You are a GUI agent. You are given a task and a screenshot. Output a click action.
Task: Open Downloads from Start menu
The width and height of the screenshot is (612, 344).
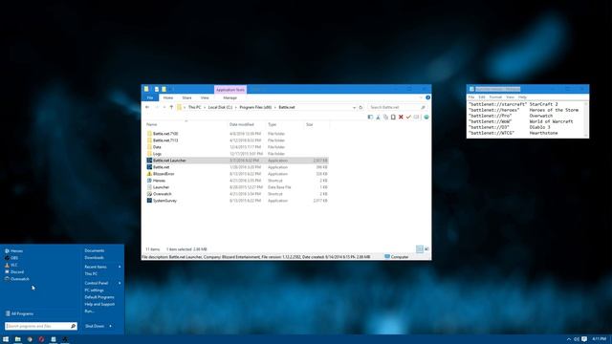coord(94,258)
